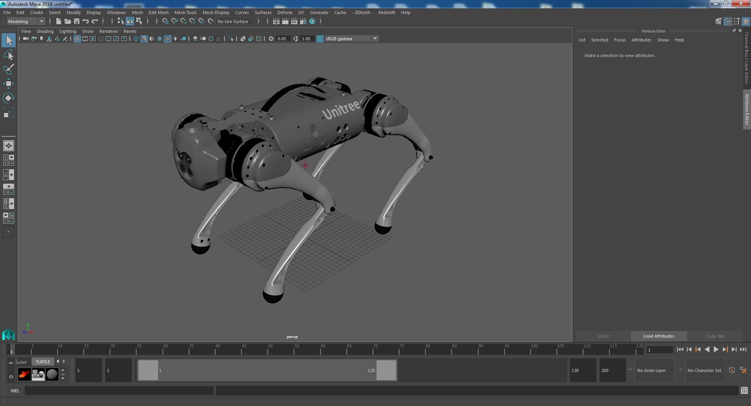Image resolution: width=751 pixels, height=406 pixels.
Task: Toggle auto keyframe button
Action: click(x=732, y=370)
